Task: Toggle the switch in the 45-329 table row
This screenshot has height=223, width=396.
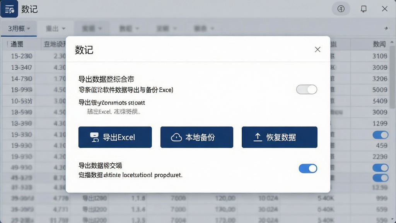Action: tap(381, 178)
